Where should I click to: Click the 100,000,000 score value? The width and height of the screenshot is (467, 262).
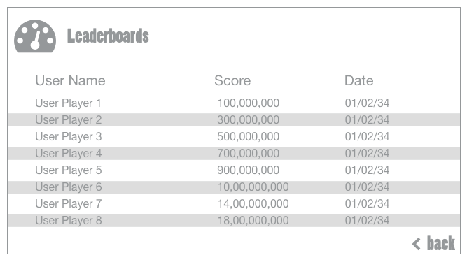[x=249, y=103]
